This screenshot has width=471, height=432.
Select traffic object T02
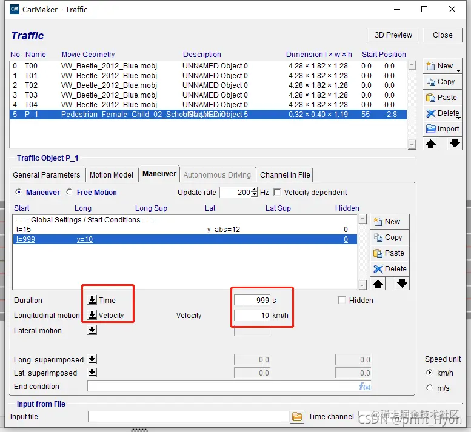tap(208, 85)
